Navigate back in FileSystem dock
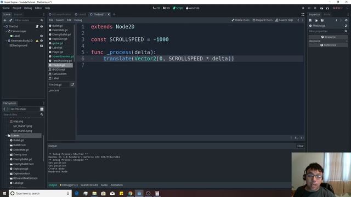 4,109
